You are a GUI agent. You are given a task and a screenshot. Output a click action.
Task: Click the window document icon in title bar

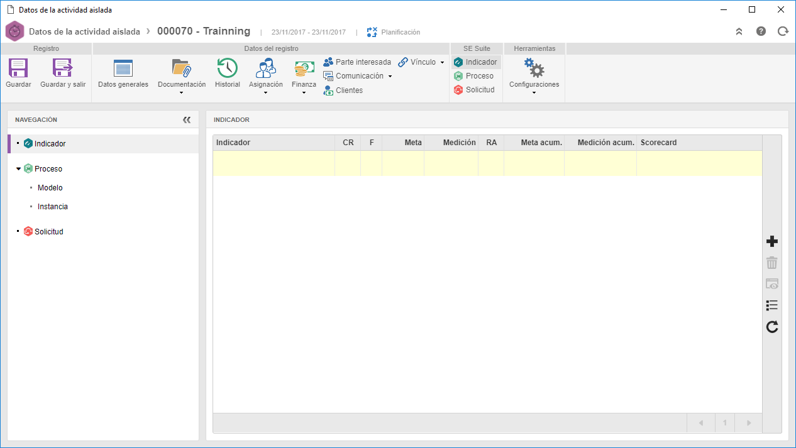(10, 10)
